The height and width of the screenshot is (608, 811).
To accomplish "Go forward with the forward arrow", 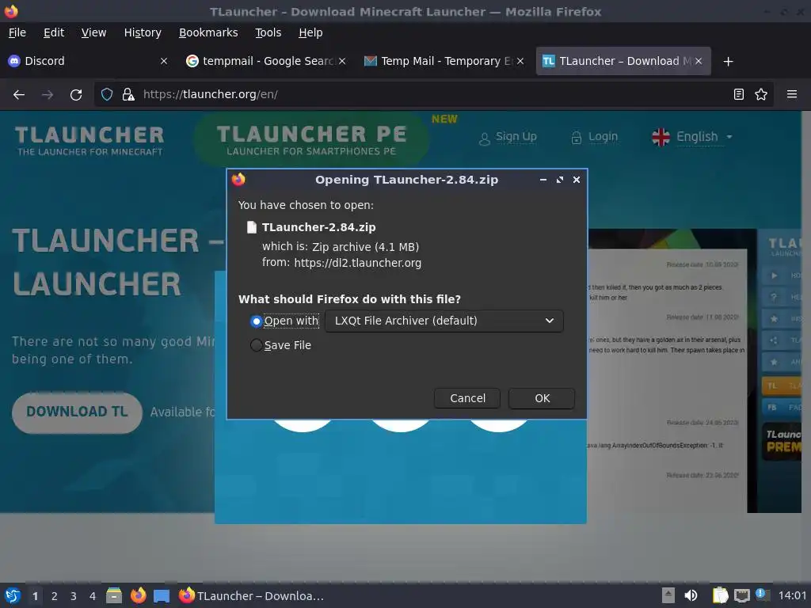I will (x=48, y=95).
